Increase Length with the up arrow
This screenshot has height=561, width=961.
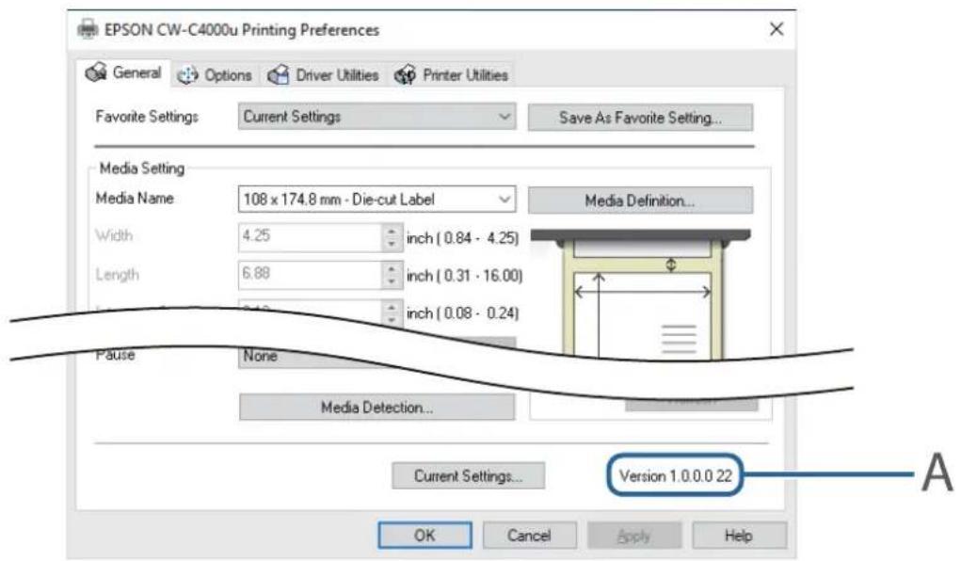pyautogui.click(x=392, y=268)
